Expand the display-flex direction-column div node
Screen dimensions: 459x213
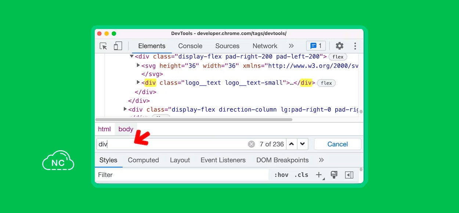coord(125,109)
